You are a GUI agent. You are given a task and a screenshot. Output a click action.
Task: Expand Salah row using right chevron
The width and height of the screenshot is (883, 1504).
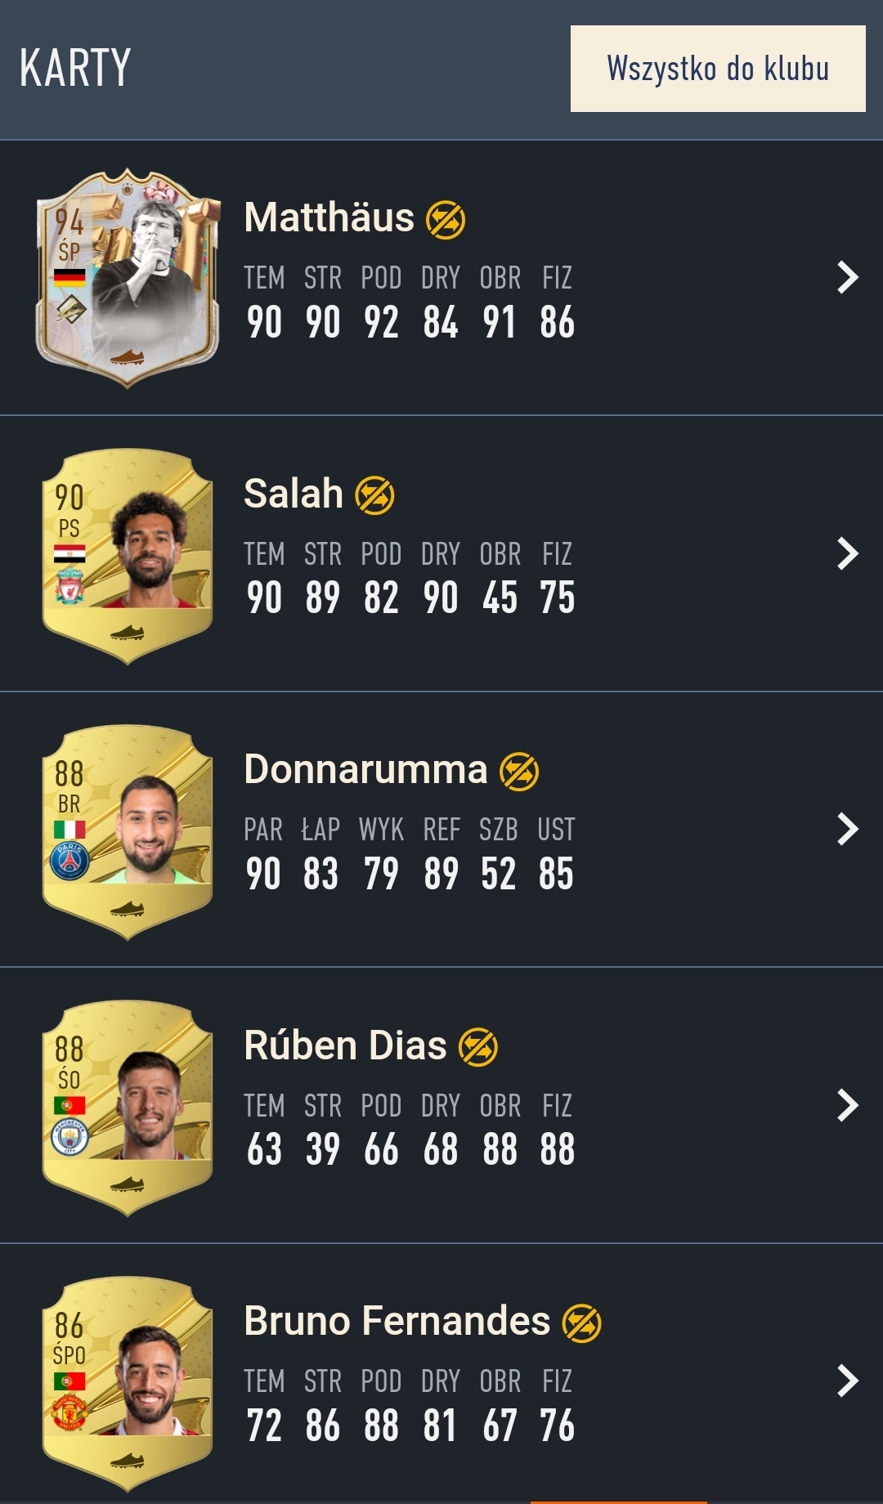point(848,553)
